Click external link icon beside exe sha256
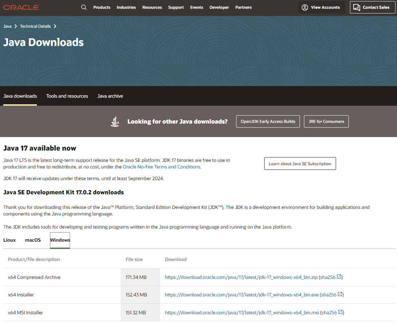 340,294
